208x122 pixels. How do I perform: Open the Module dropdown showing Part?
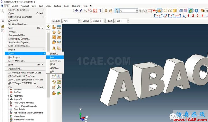click(70, 21)
